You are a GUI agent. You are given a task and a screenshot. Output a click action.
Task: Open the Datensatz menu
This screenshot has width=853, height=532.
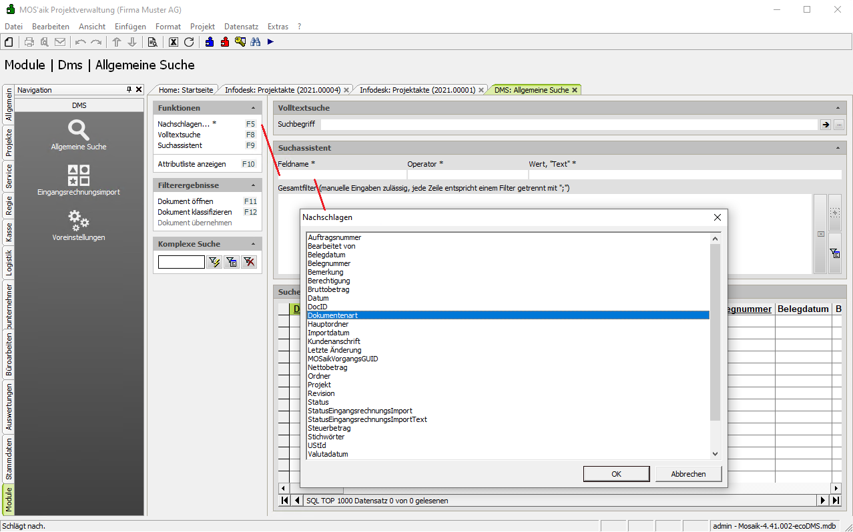[x=241, y=27]
